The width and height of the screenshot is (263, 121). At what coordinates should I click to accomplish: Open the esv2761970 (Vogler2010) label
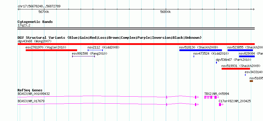point(46,47)
